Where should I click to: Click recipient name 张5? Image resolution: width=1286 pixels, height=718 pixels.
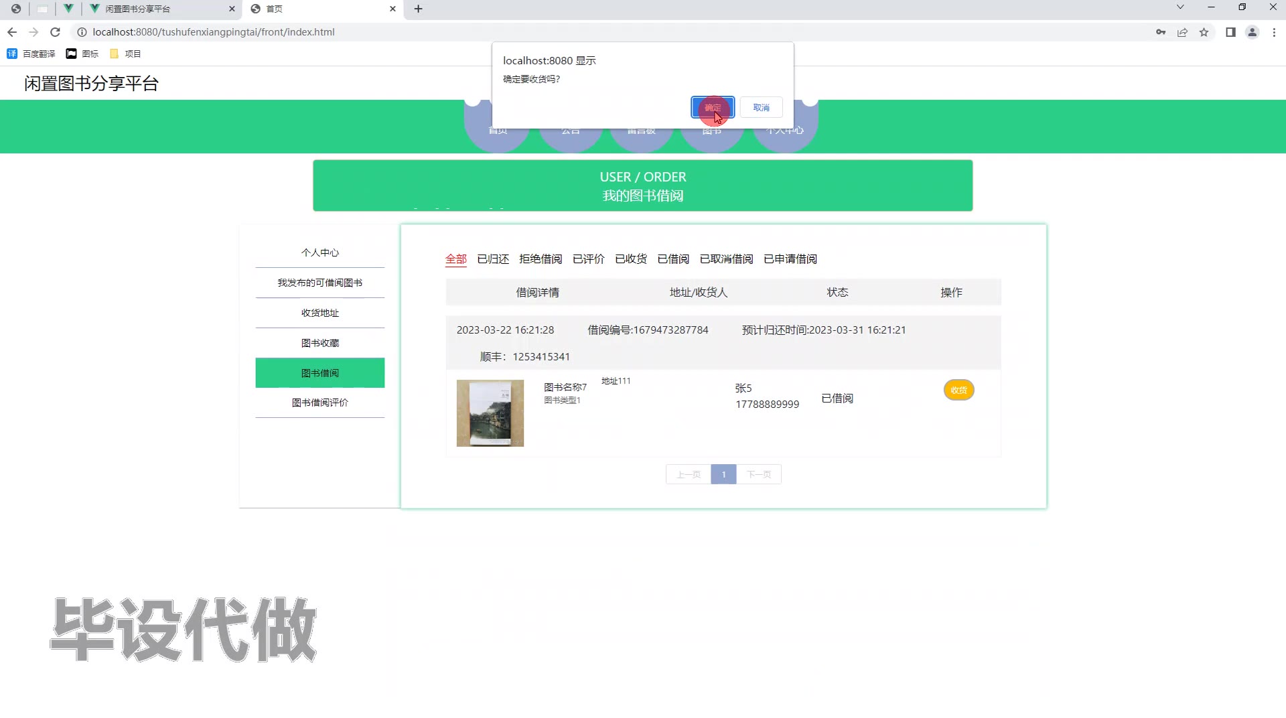743,388
